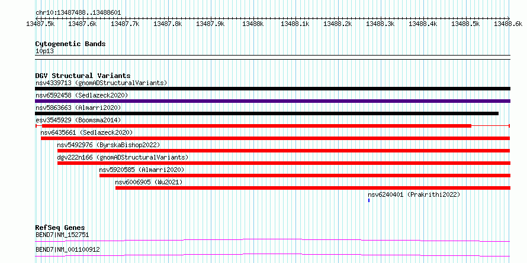Screen dimensions: 527x263
Task: Click the nsv5492976 red variant bar
Action: (284, 151)
